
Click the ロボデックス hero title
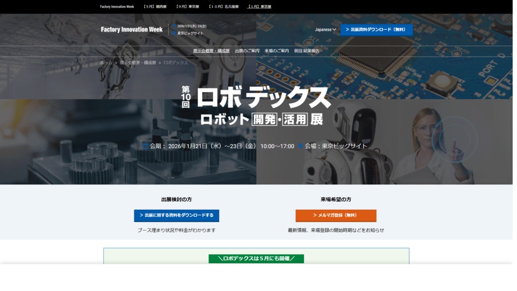pos(264,97)
